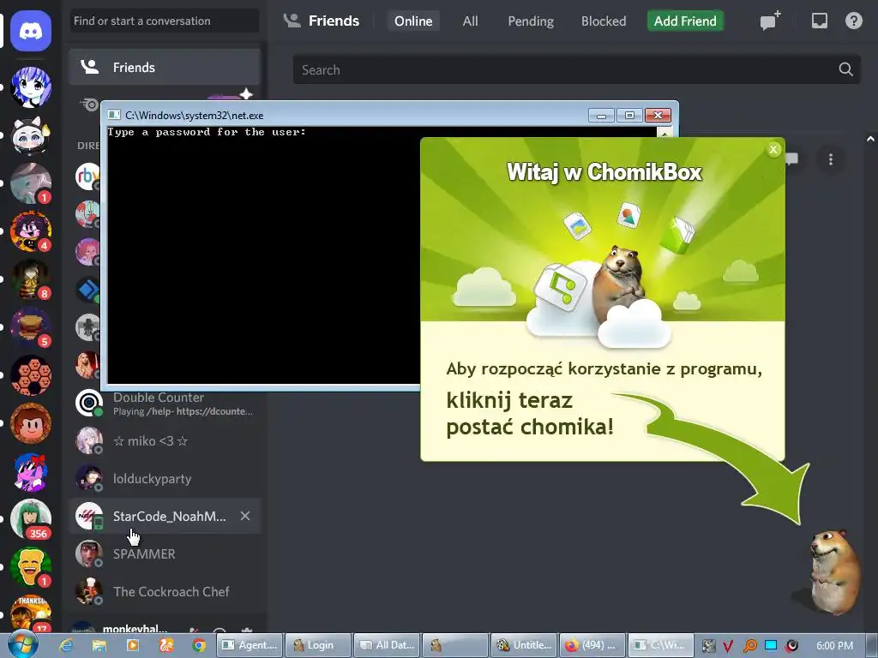Open the server with 356 notification badge
The image size is (878, 658).
[31, 518]
